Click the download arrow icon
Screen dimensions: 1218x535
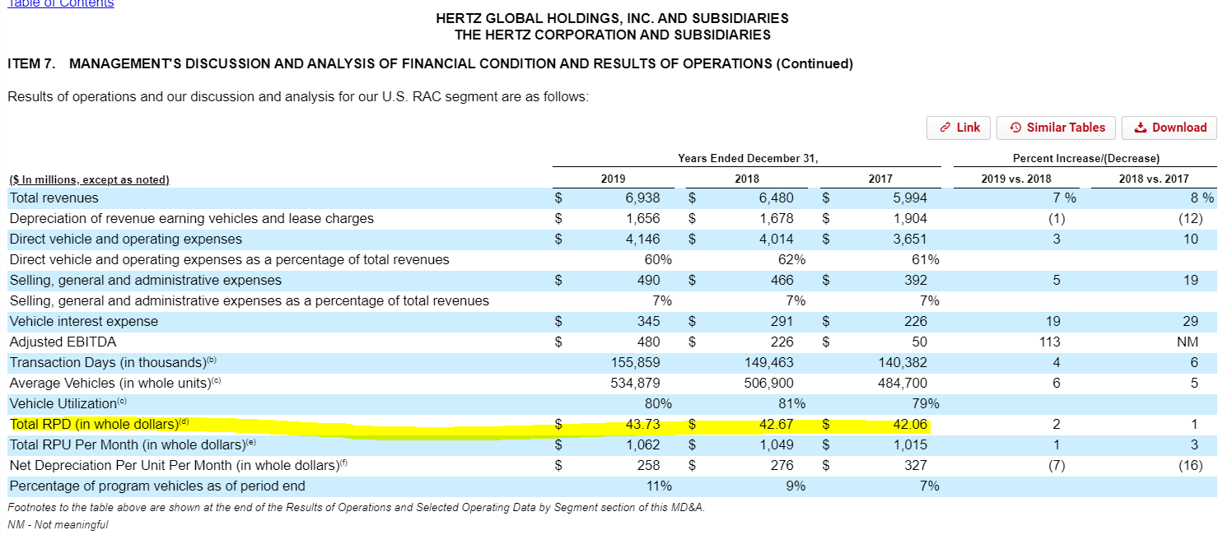tap(1140, 128)
